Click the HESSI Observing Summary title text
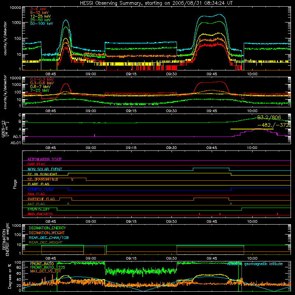Viewport: 295px width, 295px height. (156, 3)
